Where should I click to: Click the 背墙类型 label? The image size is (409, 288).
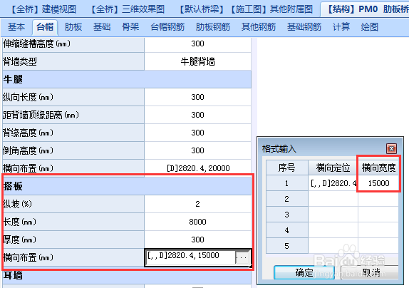[x=20, y=61]
